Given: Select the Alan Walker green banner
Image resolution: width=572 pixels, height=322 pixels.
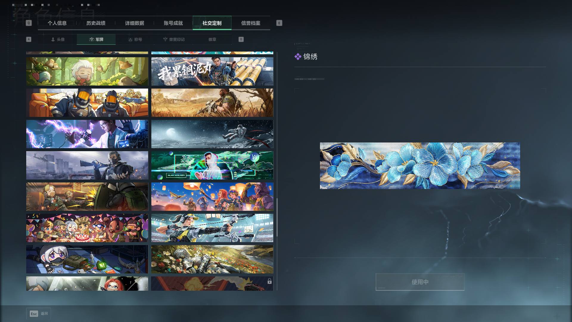Looking at the screenshot, I should (212, 165).
